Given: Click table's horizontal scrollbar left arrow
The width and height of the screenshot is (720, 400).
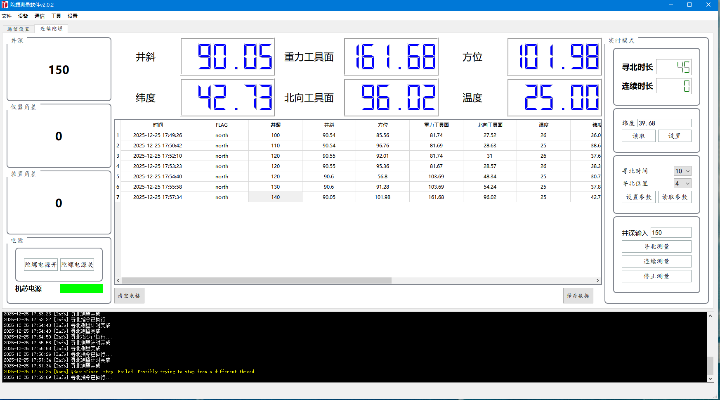Looking at the screenshot, I should (x=118, y=281).
